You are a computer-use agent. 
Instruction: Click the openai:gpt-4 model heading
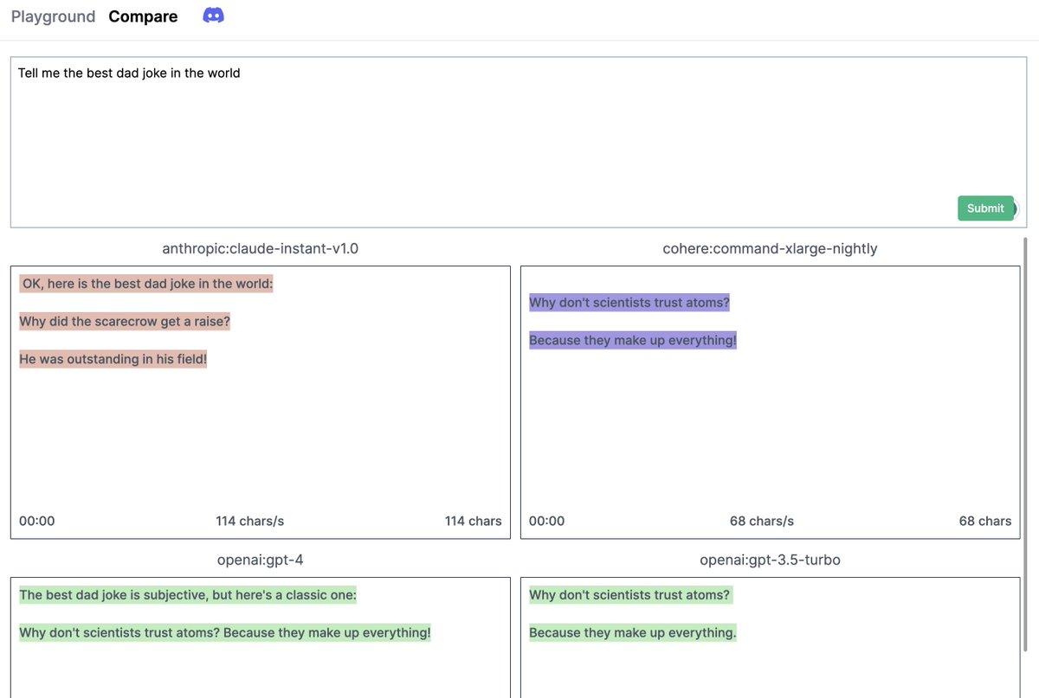pyautogui.click(x=261, y=560)
